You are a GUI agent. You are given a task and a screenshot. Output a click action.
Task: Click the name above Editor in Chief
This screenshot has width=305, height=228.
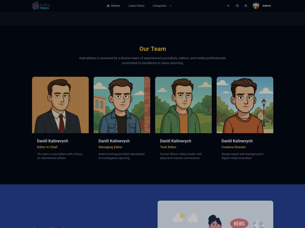click(52, 141)
